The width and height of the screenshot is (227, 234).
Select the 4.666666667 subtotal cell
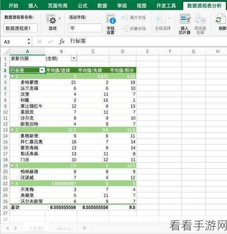click(61, 184)
